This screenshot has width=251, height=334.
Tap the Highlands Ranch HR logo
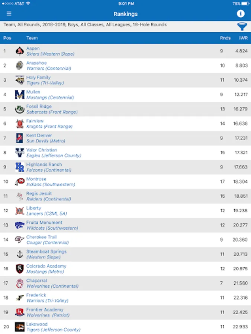coord(20,167)
